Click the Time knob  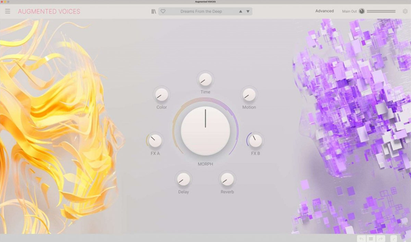click(x=206, y=79)
